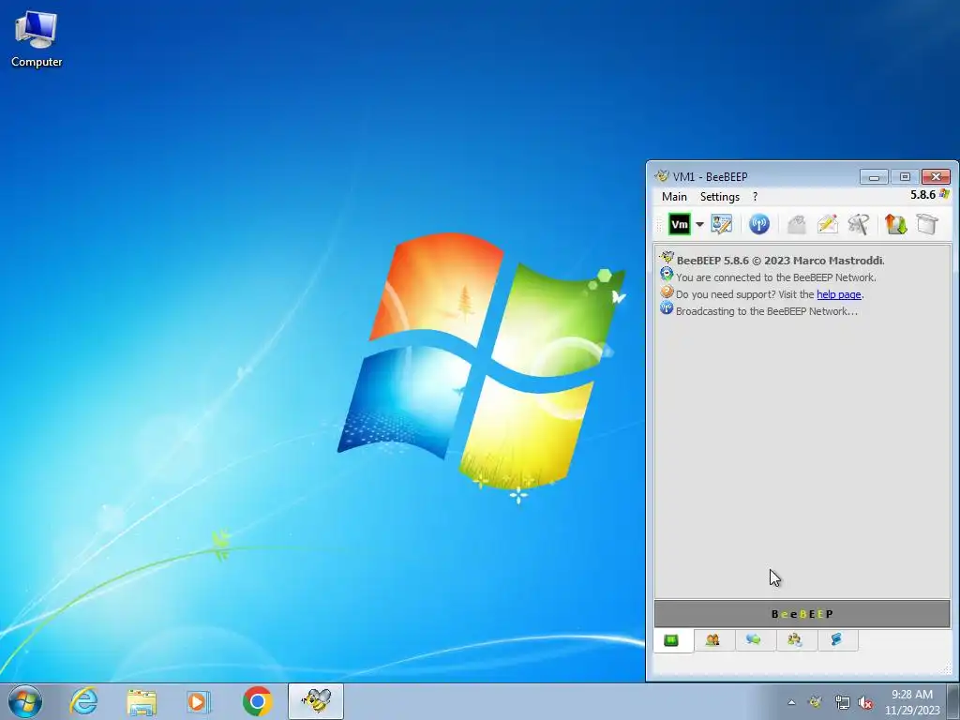
Task: Click the BeeBEEP grey banner
Action: click(x=802, y=614)
